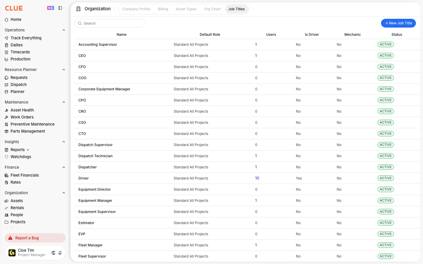The width and height of the screenshot is (423, 264).
Task: Collapse the Resource Planner section chevron
Action: click(64, 70)
